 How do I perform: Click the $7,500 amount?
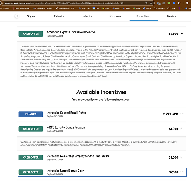tap(174, 172)
